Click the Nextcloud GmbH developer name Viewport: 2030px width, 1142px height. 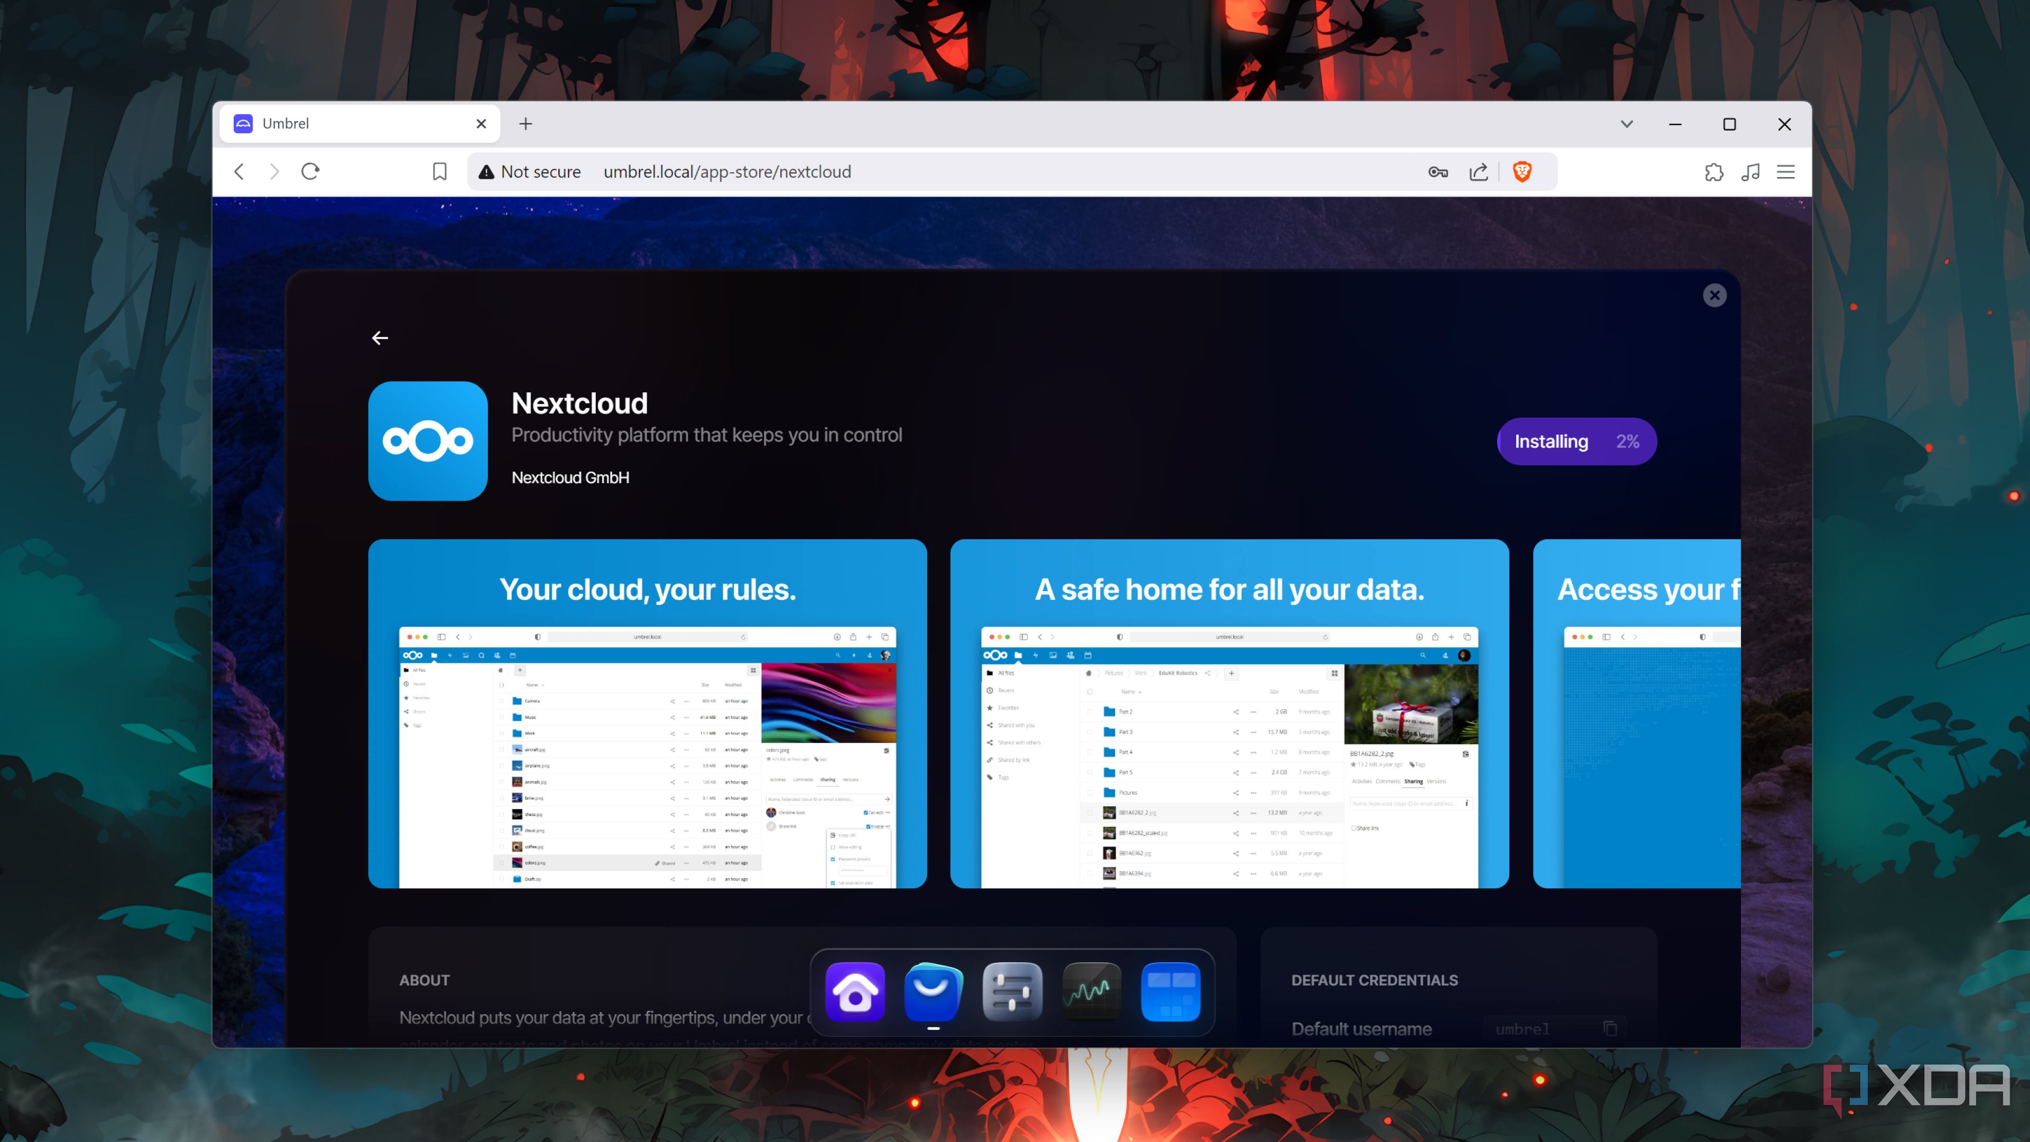click(x=570, y=477)
